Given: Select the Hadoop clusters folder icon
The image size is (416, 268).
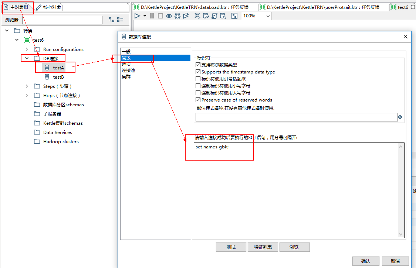Looking at the screenshot, I should 37,141.
